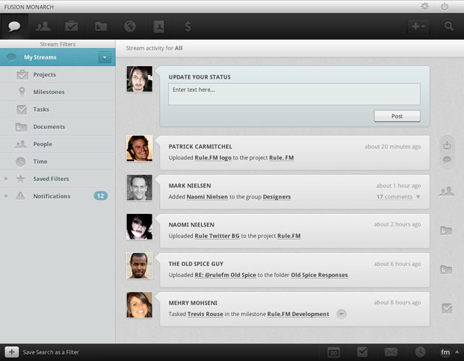Open Designers group link
Viewport: 464px width, 361px height.
coord(277,197)
